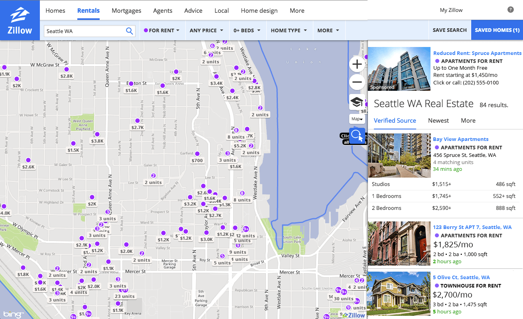Screen dimensions: 523x319
Task: Click the magnifying glass in the search bar
Action: [x=129, y=31]
